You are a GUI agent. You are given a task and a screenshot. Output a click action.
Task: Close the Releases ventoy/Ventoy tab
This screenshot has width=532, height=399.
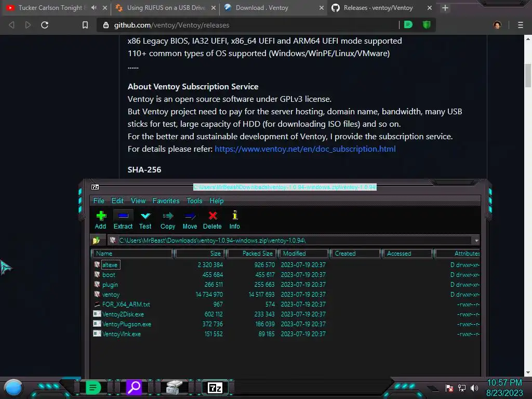tap(430, 8)
